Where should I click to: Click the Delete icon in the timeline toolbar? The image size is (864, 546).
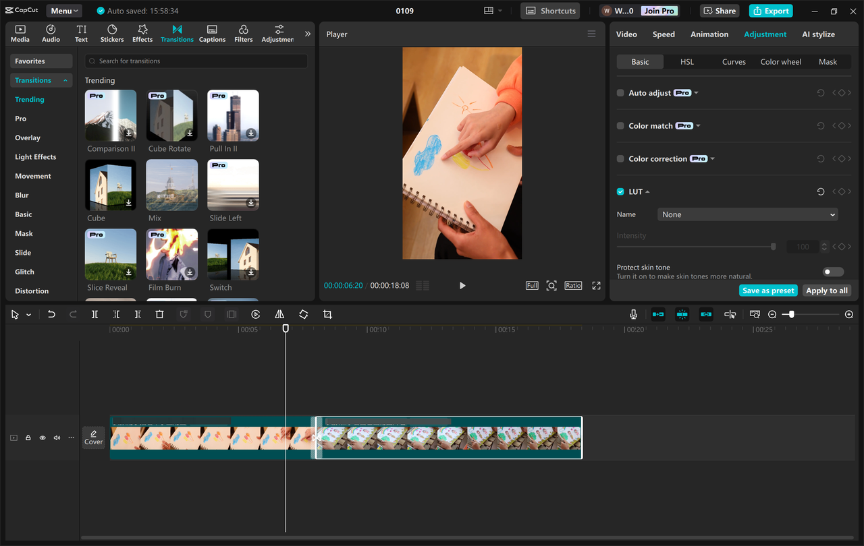[x=159, y=314]
